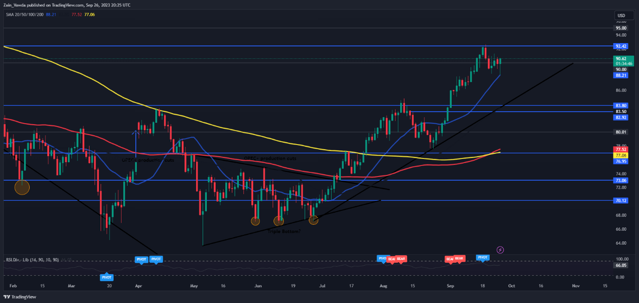This screenshot has width=639, height=303.
Task: Click the large orange circle marker in February
Action: [22, 187]
